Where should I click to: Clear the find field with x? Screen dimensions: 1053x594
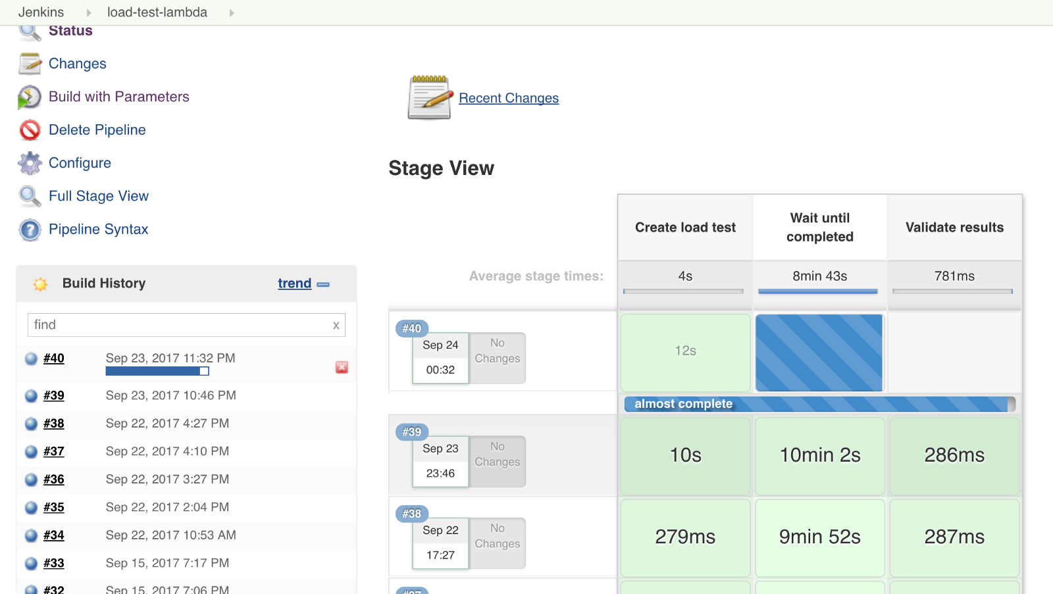(336, 325)
